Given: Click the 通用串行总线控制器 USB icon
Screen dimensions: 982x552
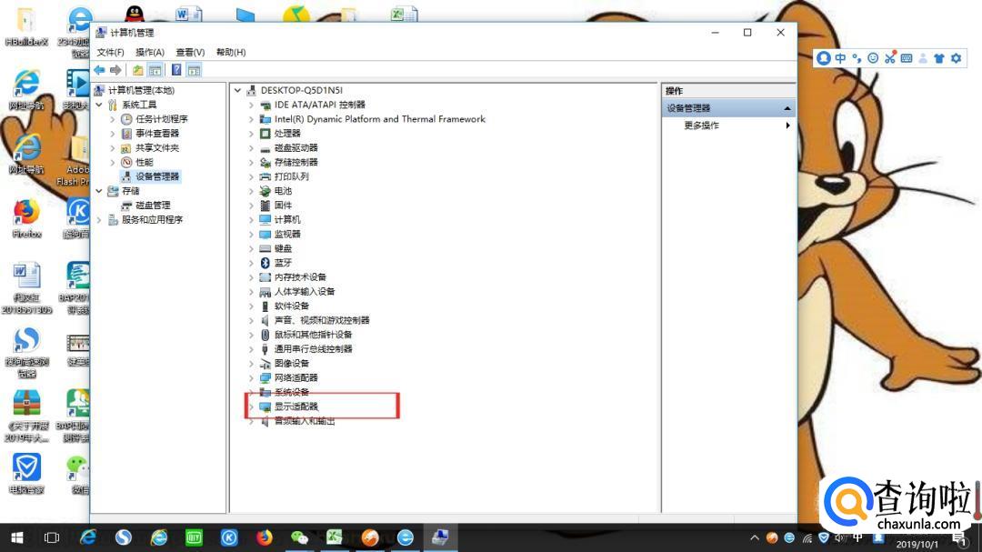Looking at the screenshot, I should click(x=265, y=349).
